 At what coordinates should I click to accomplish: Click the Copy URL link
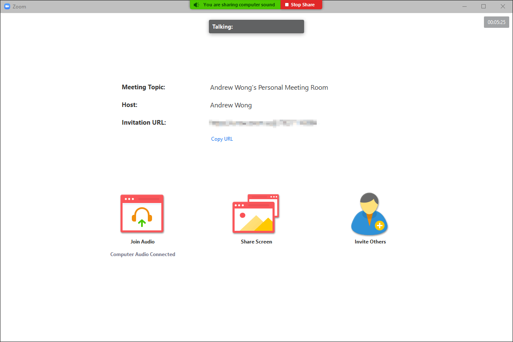pyautogui.click(x=222, y=139)
